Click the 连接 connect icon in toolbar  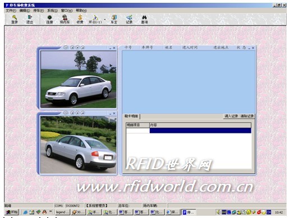(49, 20)
